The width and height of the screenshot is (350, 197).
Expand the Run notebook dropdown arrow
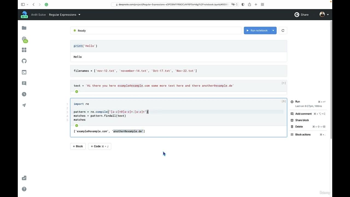[273, 31]
